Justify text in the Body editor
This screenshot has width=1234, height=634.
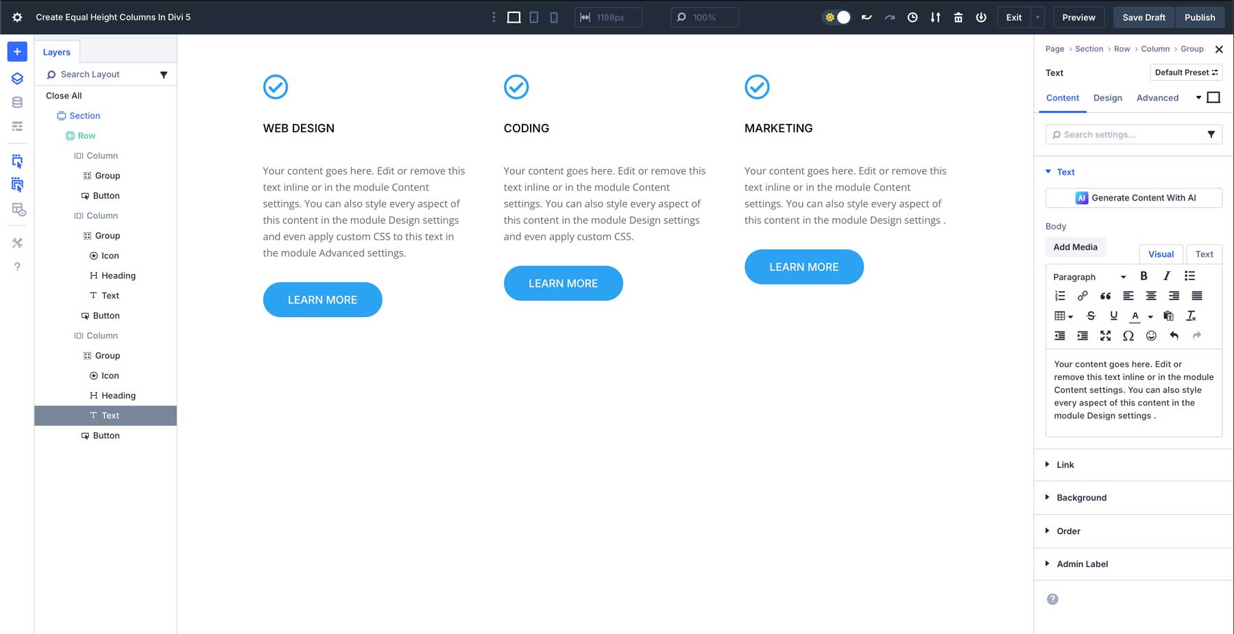point(1197,296)
